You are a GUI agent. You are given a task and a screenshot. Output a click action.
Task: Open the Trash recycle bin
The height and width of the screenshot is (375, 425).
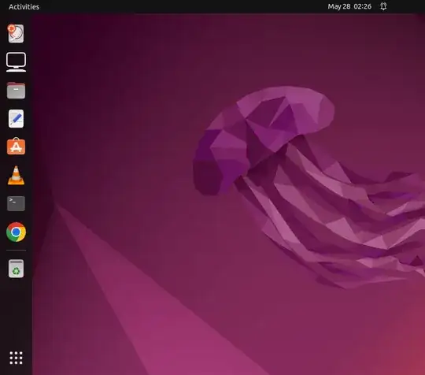pos(16,269)
